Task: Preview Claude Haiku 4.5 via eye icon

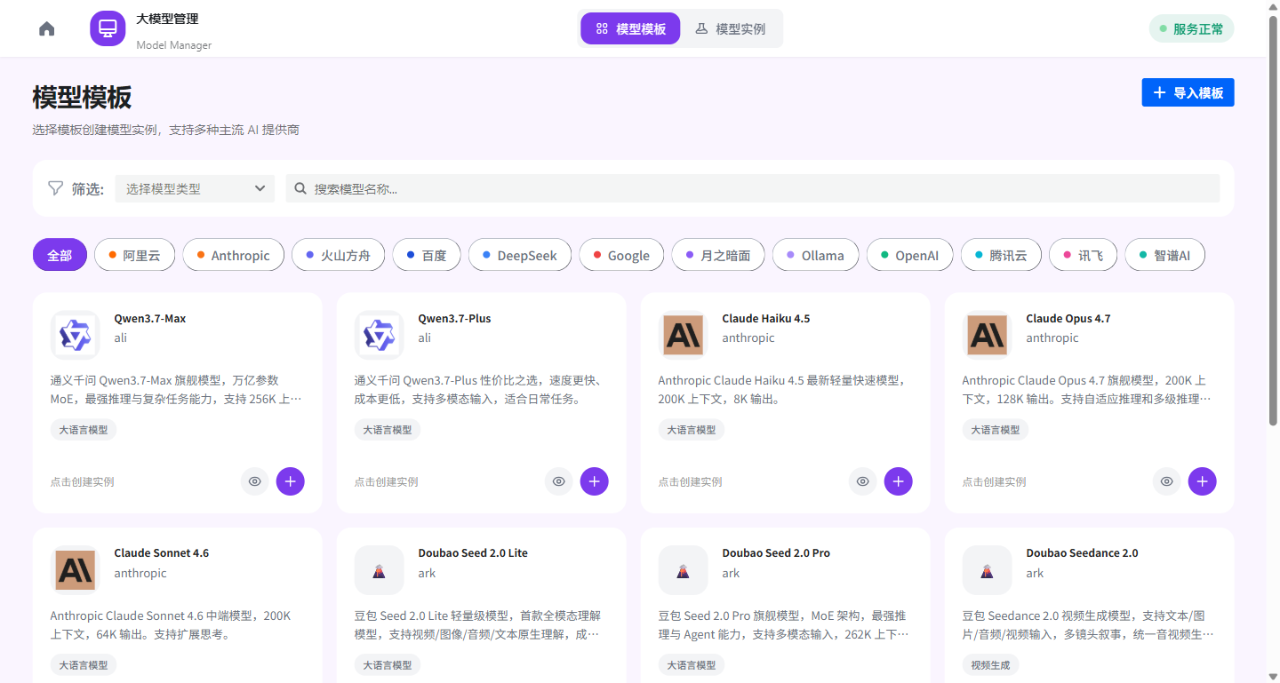Action: 863,481
